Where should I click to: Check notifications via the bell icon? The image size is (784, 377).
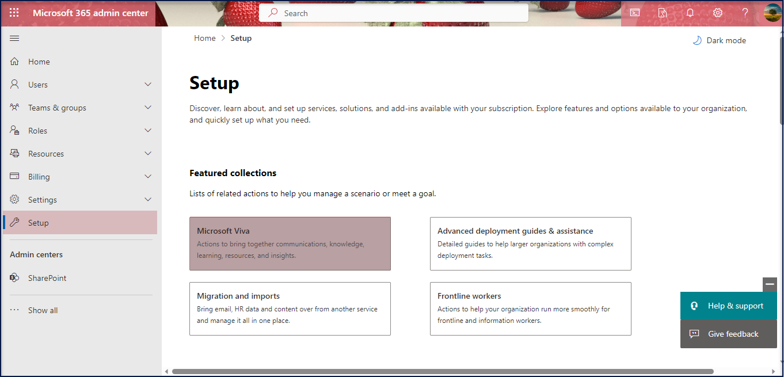coord(690,12)
